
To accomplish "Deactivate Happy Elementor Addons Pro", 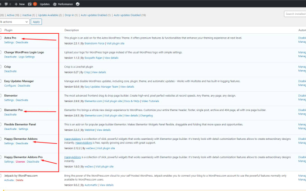I will [x=33, y=162].
